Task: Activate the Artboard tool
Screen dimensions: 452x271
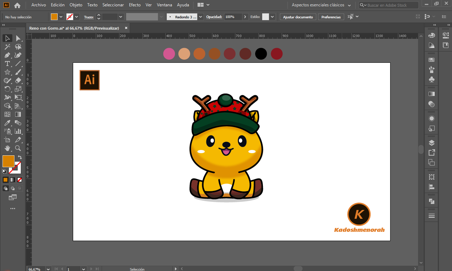Action: (7, 140)
